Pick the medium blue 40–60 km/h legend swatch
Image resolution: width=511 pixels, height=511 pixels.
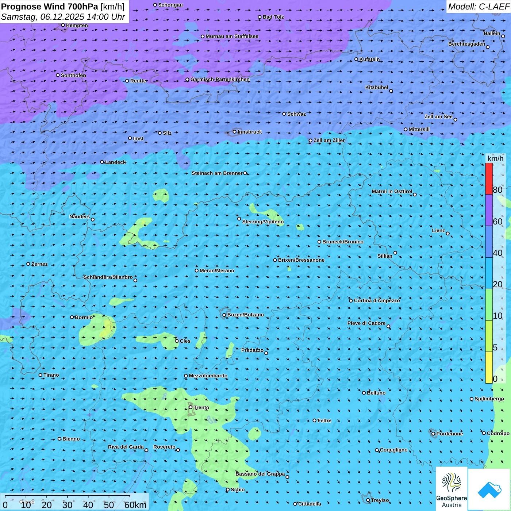click(489, 242)
